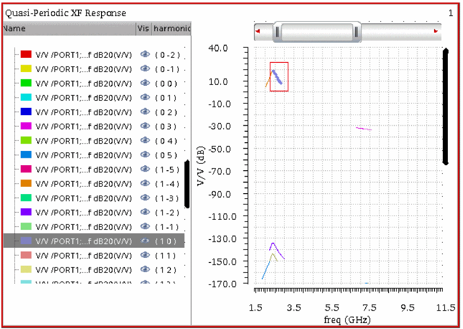
Task: Select the (1 -2) V/V /PORT1 trace row
Action: pyautogui.click(x=94, y=212)
